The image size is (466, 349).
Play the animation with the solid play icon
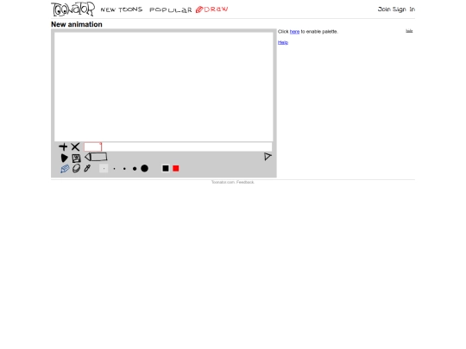[x=64, y=158]
